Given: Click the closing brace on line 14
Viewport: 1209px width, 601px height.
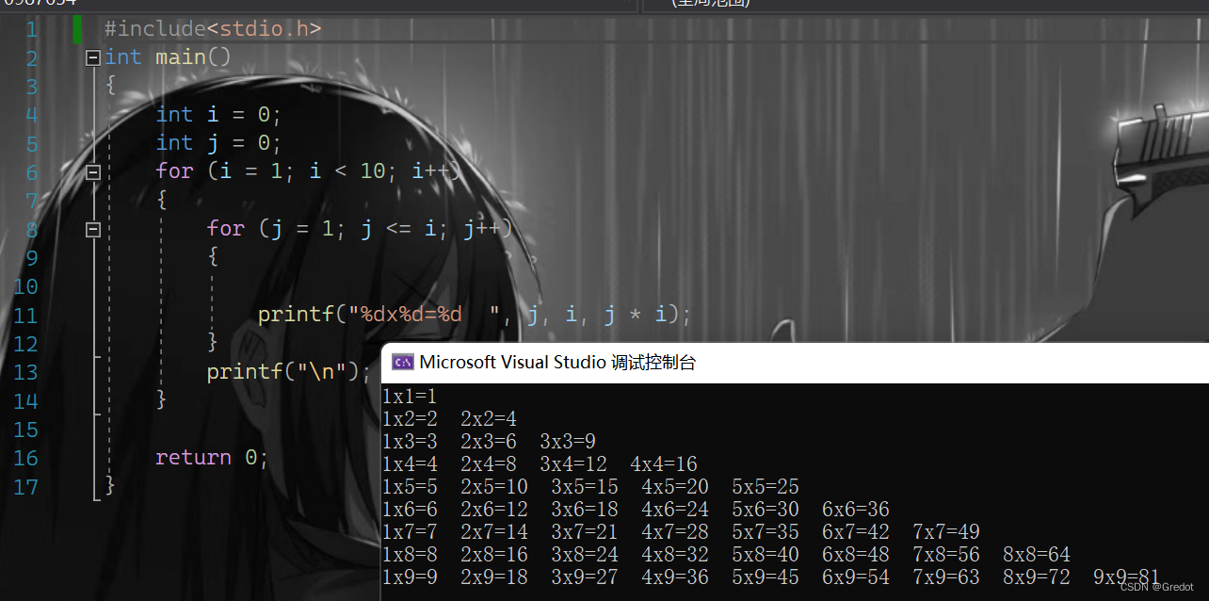Looking at the screenshot, I should click(161, 400).
